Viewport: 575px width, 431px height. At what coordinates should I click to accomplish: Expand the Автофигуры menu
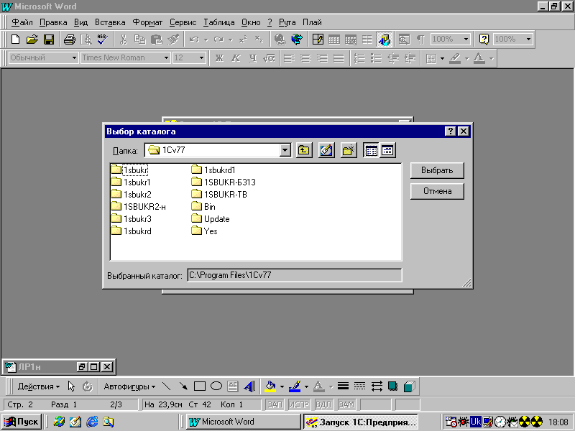coord(129,386)
